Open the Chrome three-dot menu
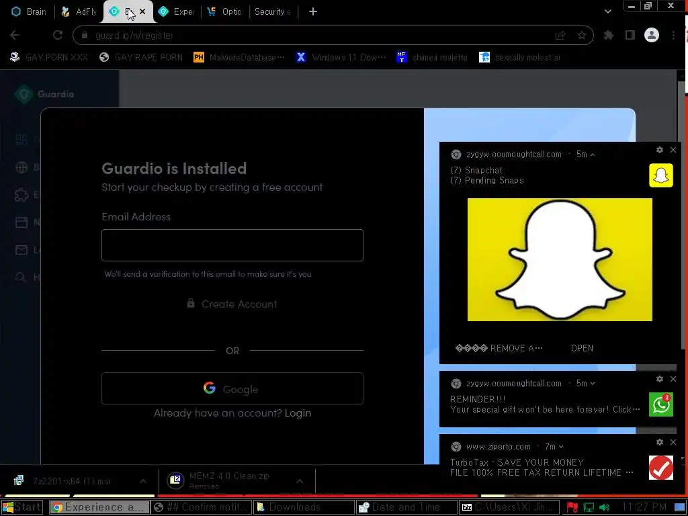 point(673,35)
